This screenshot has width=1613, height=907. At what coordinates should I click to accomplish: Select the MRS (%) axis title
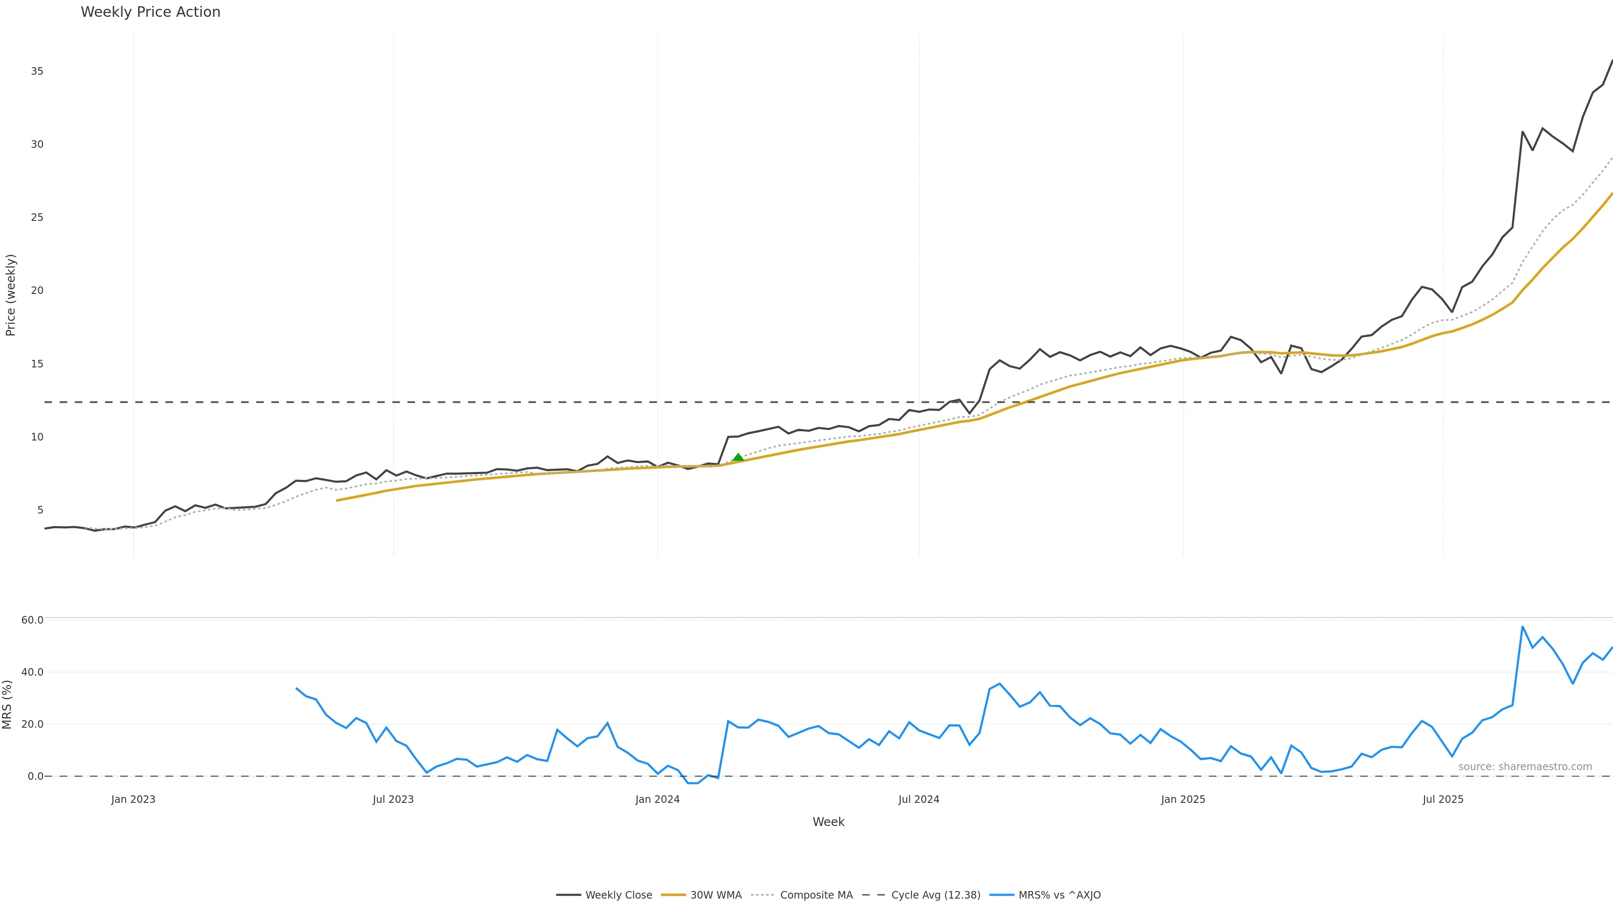8,704
